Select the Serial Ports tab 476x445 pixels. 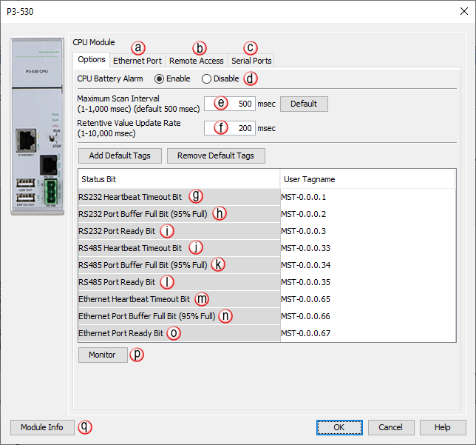point(251,61)
